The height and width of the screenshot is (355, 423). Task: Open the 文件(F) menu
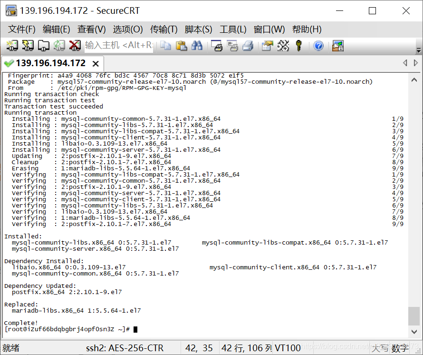(x=21, y=29)
